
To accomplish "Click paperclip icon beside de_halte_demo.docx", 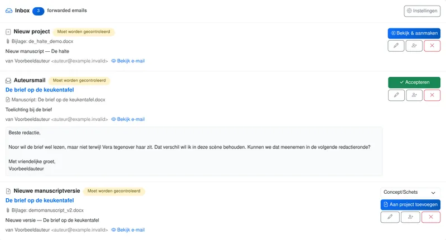I will (8, 41).
